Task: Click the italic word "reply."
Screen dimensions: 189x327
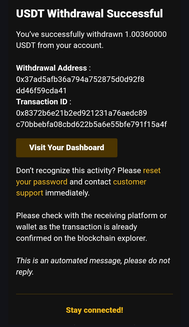Action: pyautogui.click(x=25, y=272)
